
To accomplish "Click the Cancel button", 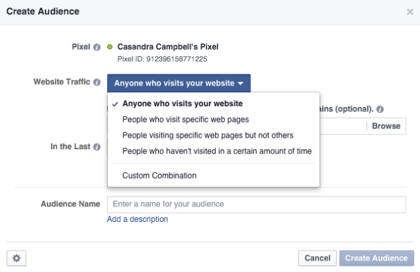I will (x=318, y=258).
